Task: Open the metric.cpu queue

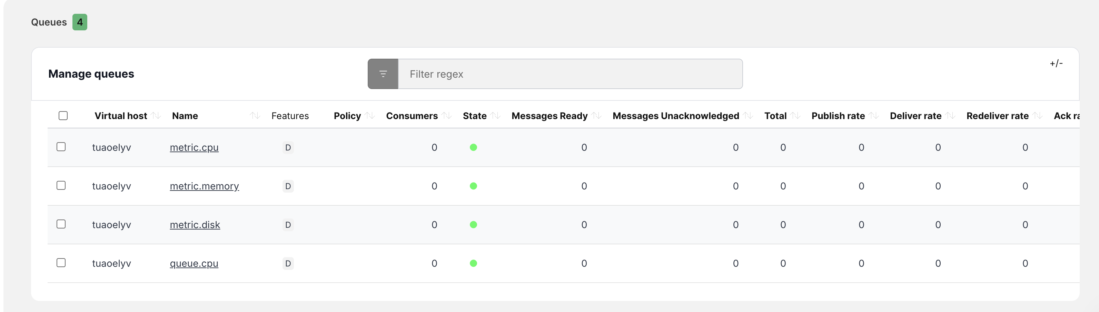Action: (194, 147)
